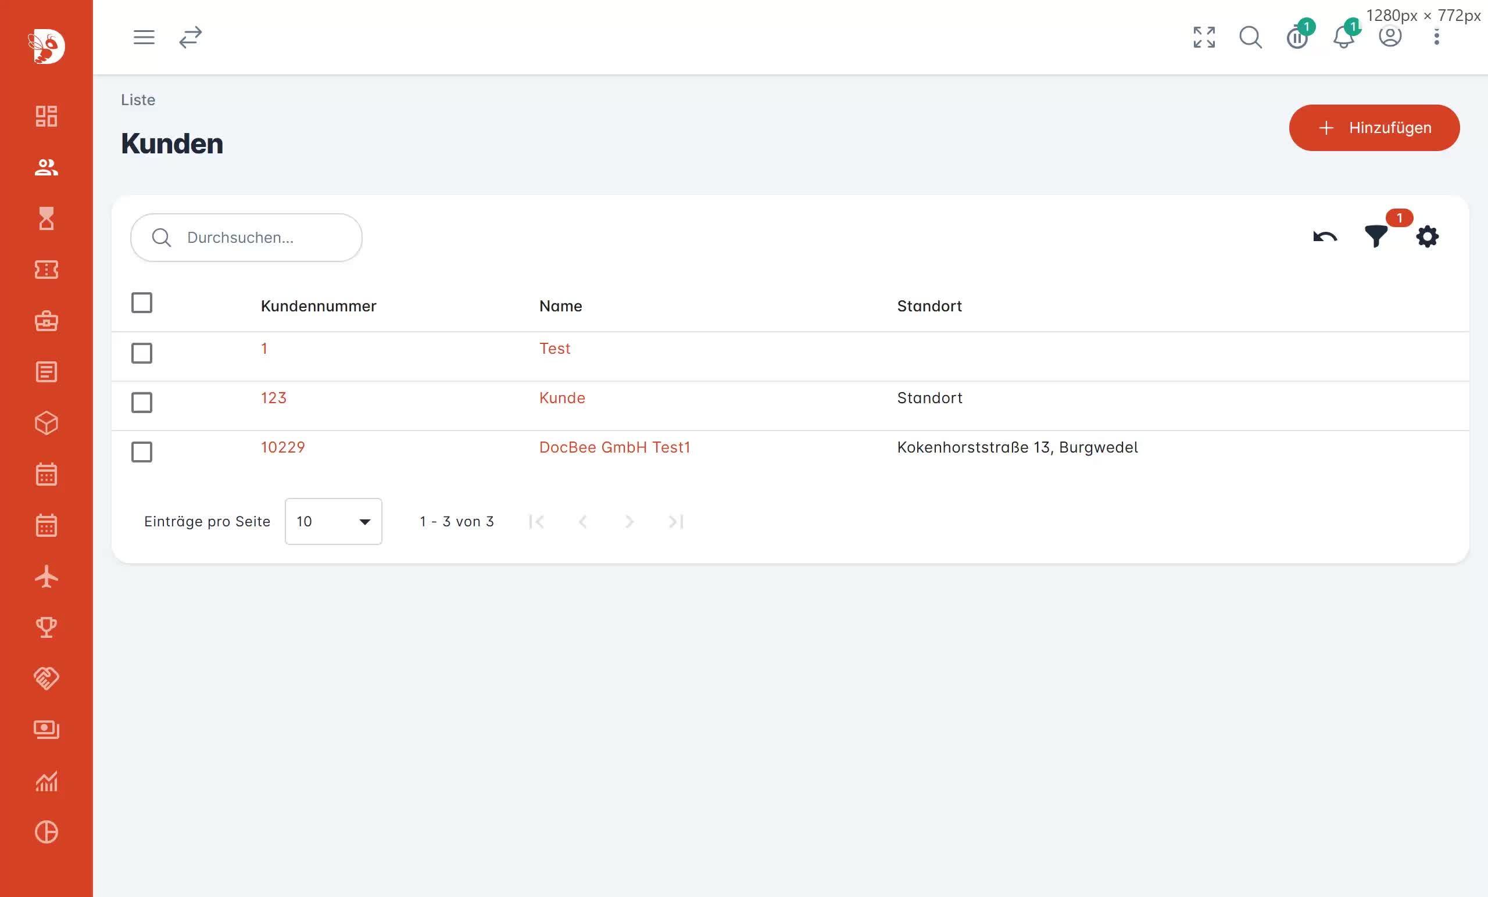
Task: Open the three-dot more options menu
Action: (1437, 37)
